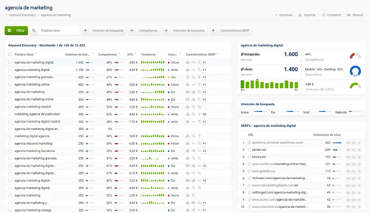Screen dimensions: 370x213
Task: Click the help icon beside Palabra clave header
Action: coord(35,54)
